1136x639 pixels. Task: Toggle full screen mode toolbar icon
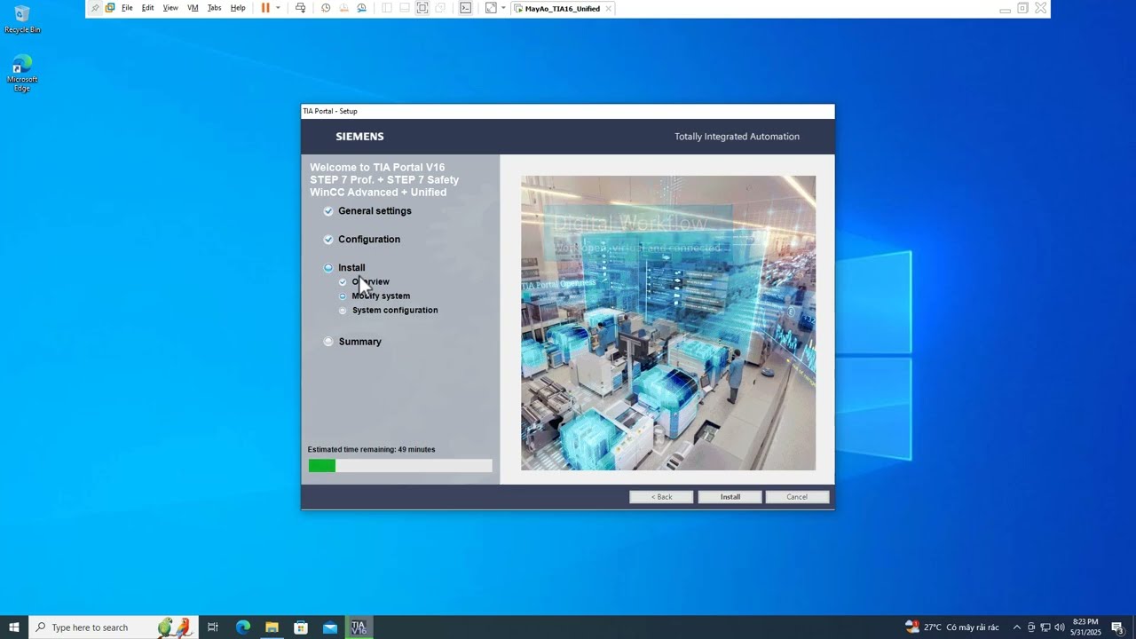click(422, 8)
